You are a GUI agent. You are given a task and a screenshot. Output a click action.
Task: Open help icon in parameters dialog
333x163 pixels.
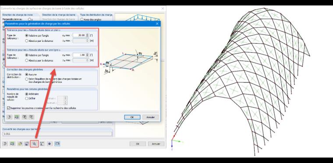9,117
